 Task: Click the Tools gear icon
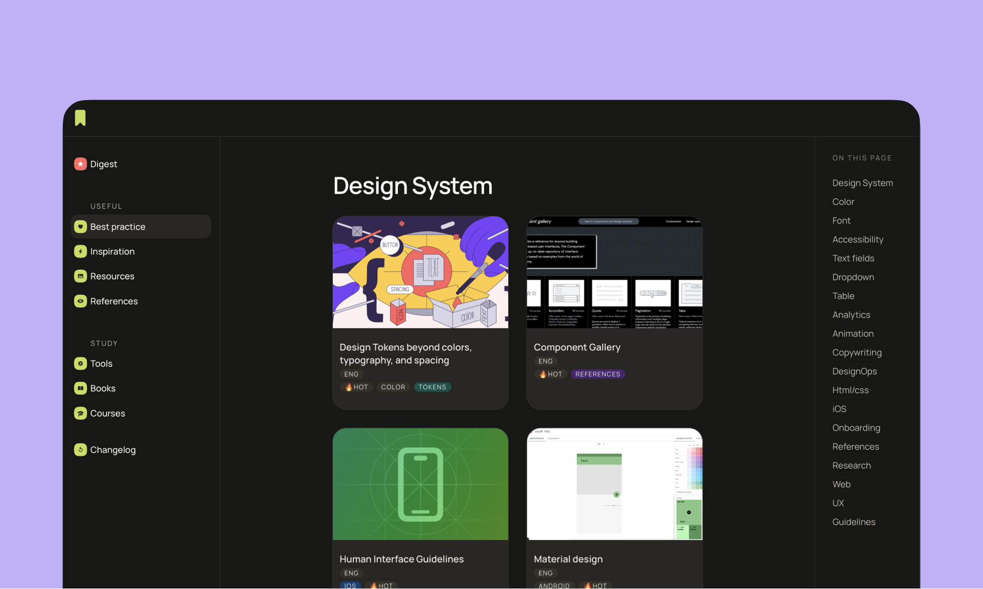(x=80, y=363)
